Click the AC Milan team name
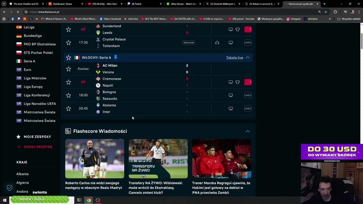The image size is (363, 204). 110,65
